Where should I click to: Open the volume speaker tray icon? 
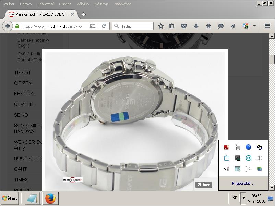(260, 158)
